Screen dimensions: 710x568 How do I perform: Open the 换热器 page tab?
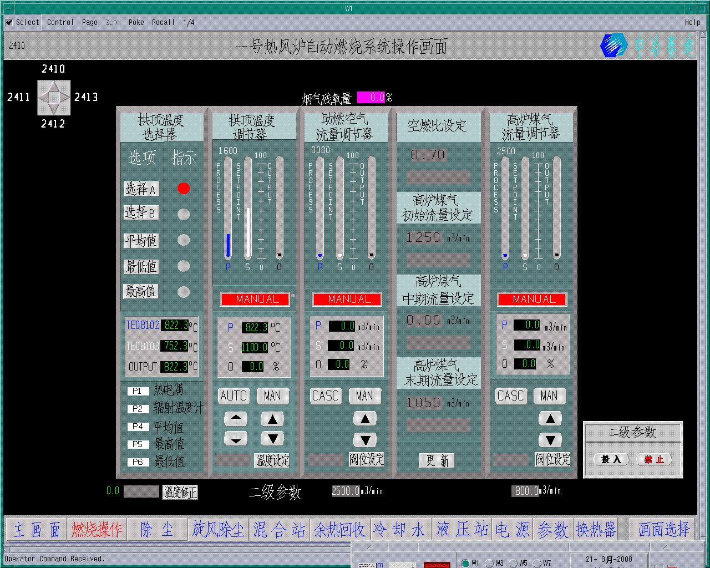596,530
